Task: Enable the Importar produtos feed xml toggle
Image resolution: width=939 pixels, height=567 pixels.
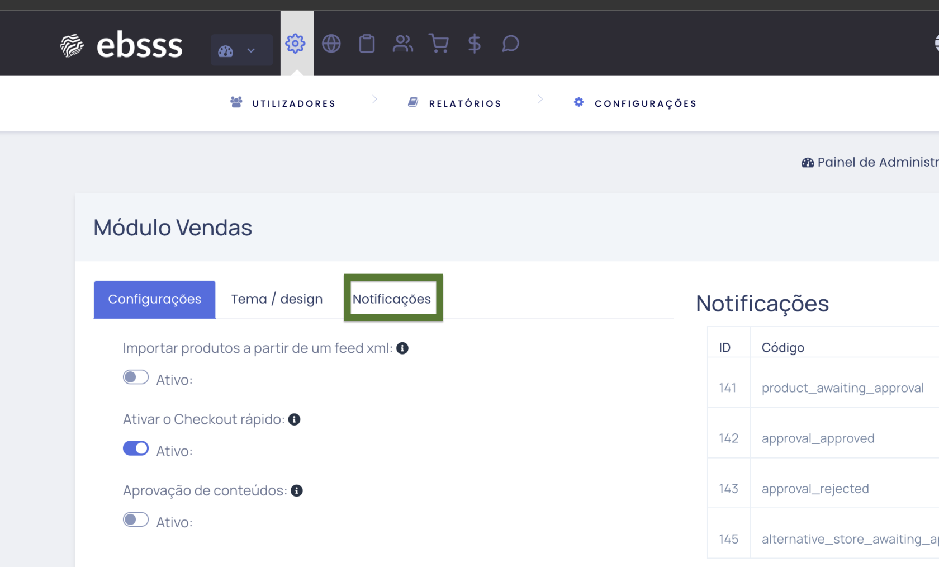Action: click(x=136, y=377)
